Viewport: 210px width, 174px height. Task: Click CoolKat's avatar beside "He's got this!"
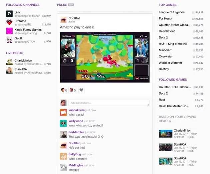tap(63, 145)
